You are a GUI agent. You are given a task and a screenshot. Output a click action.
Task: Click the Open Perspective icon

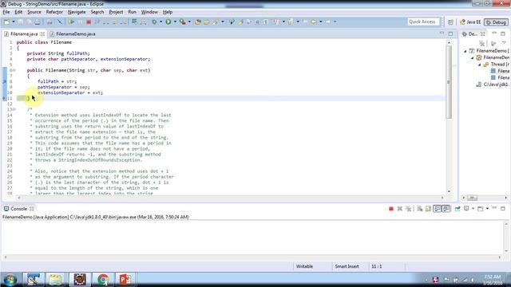pos(450,22)
